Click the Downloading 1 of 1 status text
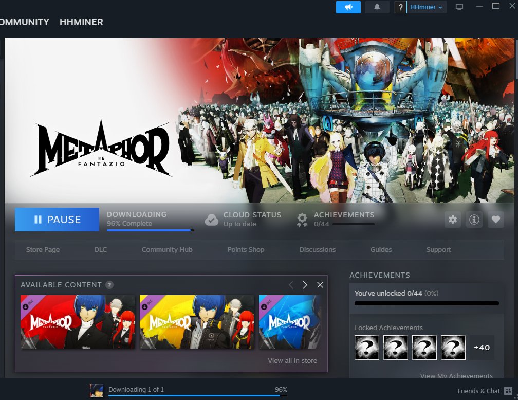Viewport: 518px width, 400px height. click(x=136, y=389)
